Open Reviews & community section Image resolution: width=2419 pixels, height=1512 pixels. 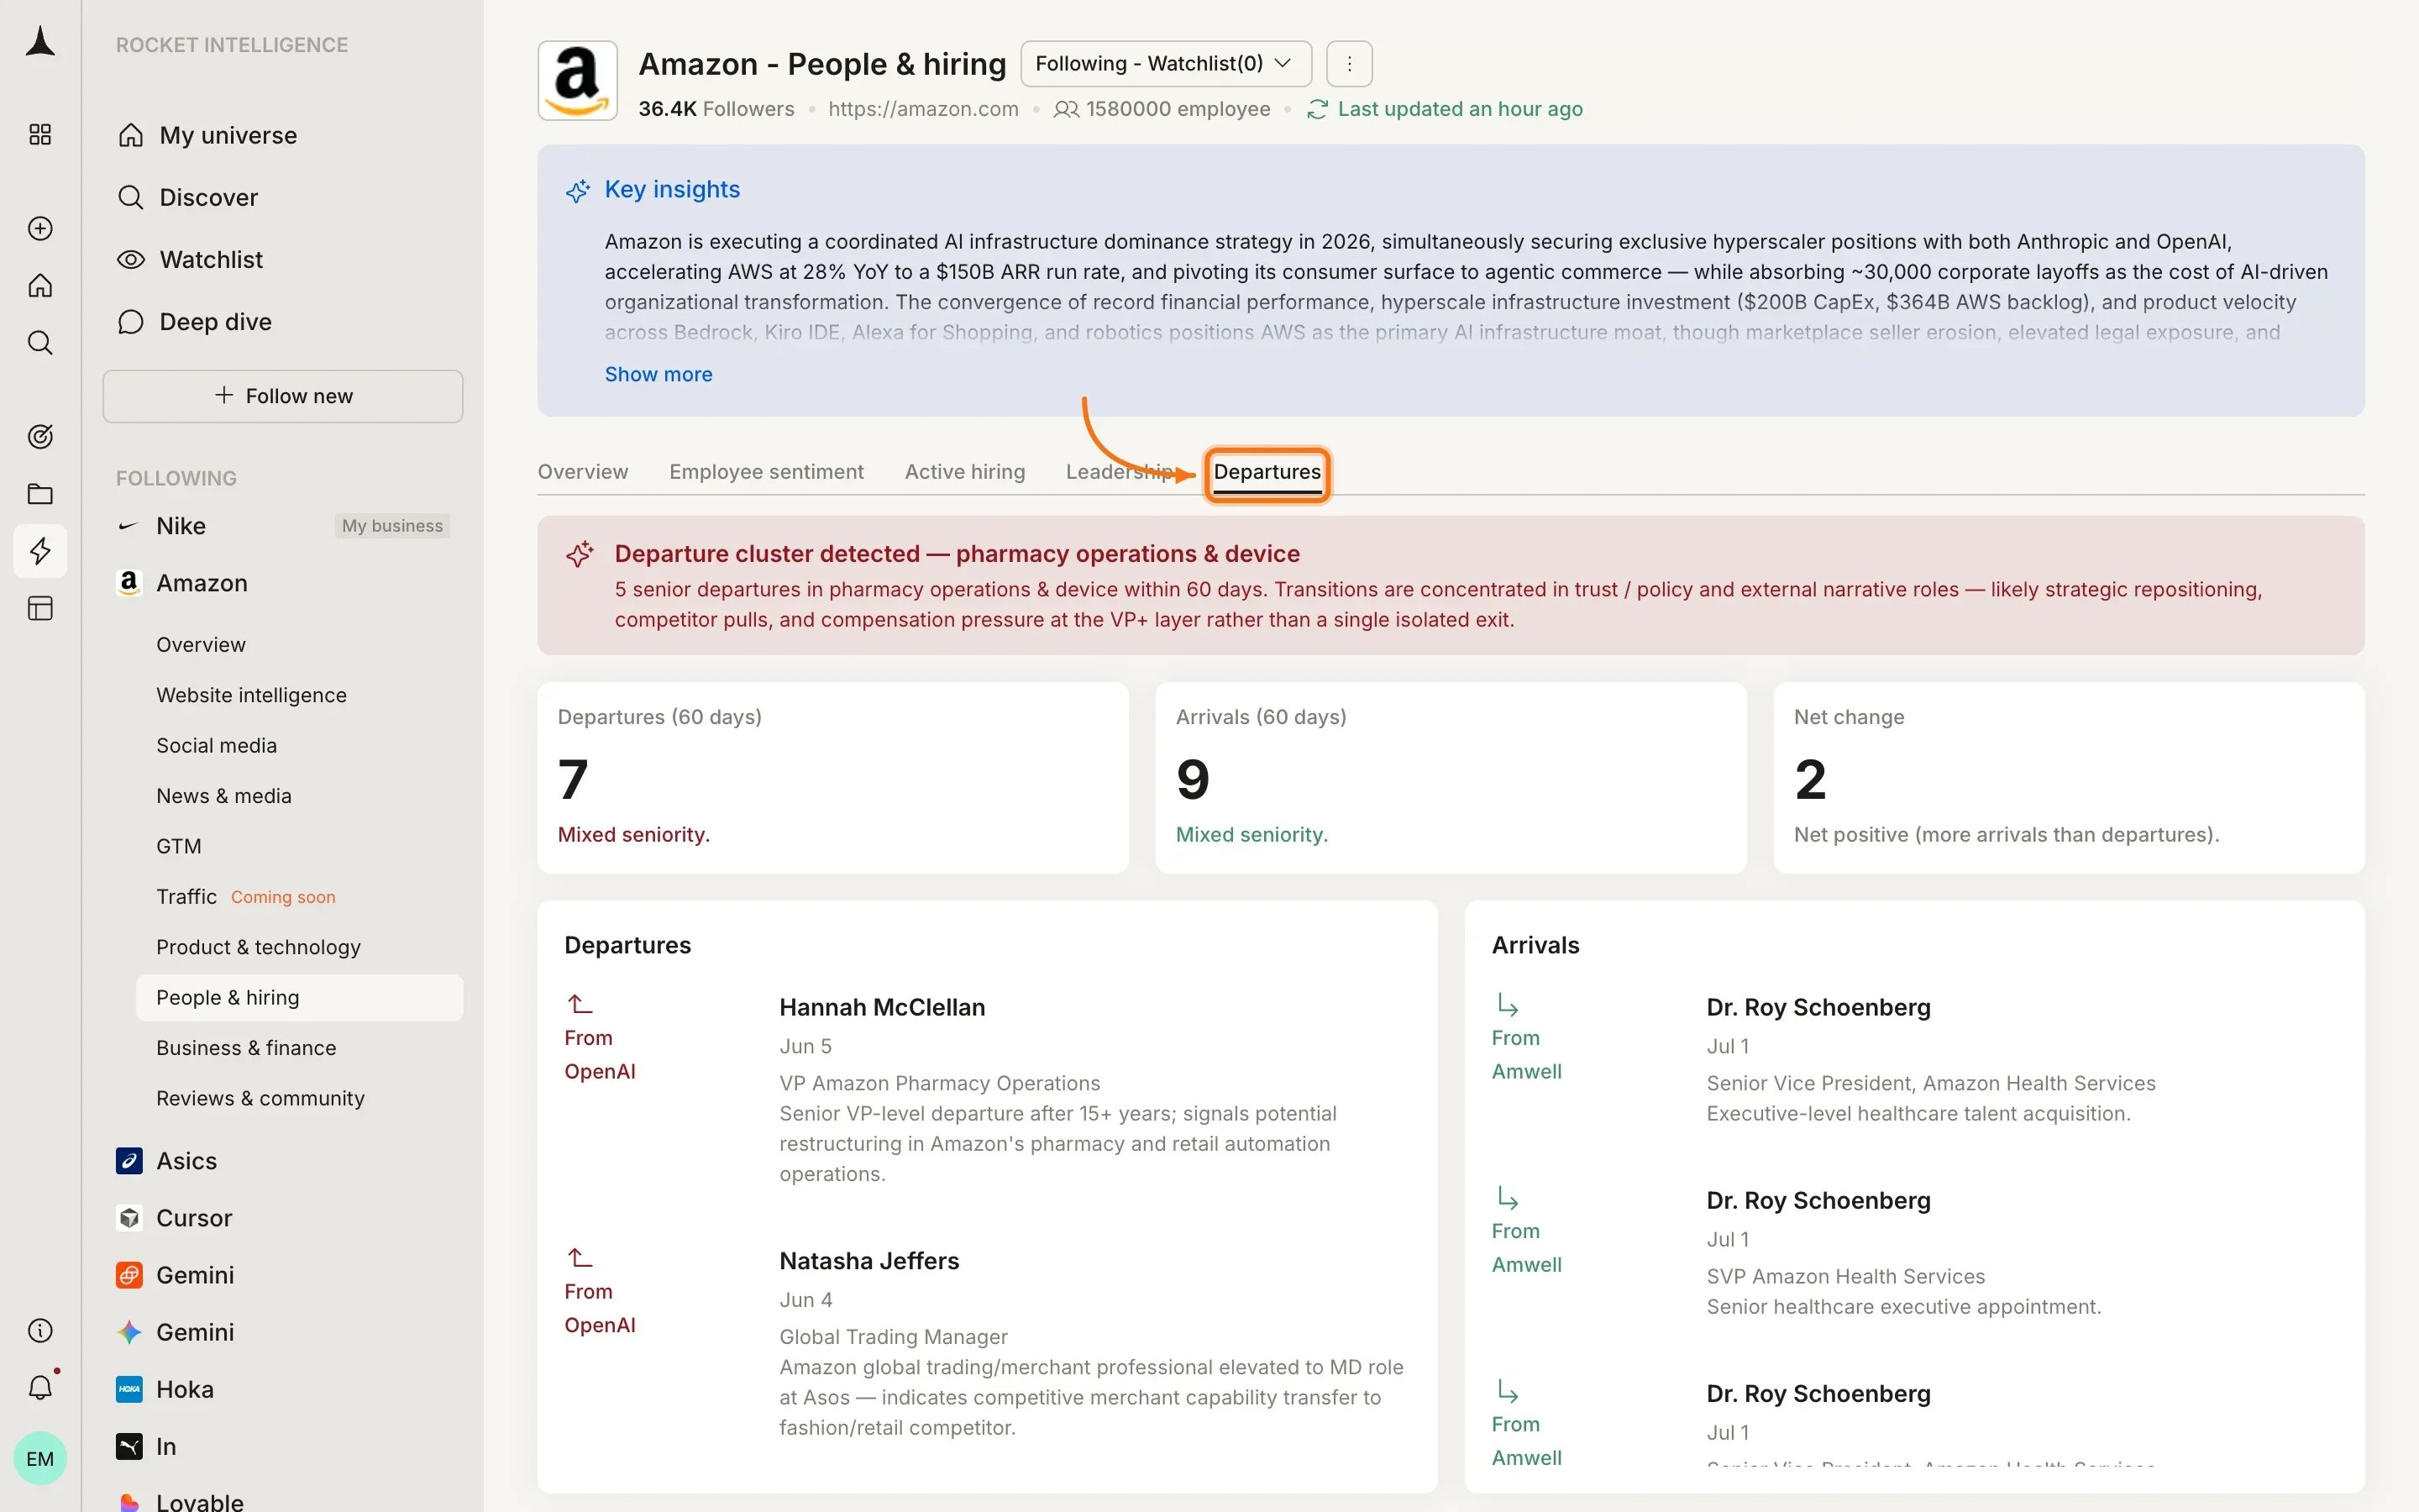(x=260, y=1098)
